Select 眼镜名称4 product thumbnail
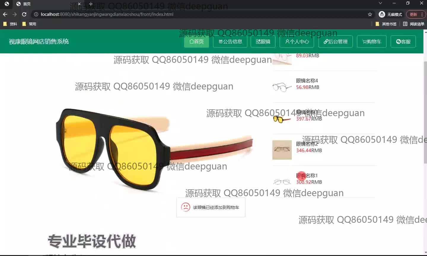Screen dimensions: 427x256 click(282, 87)
